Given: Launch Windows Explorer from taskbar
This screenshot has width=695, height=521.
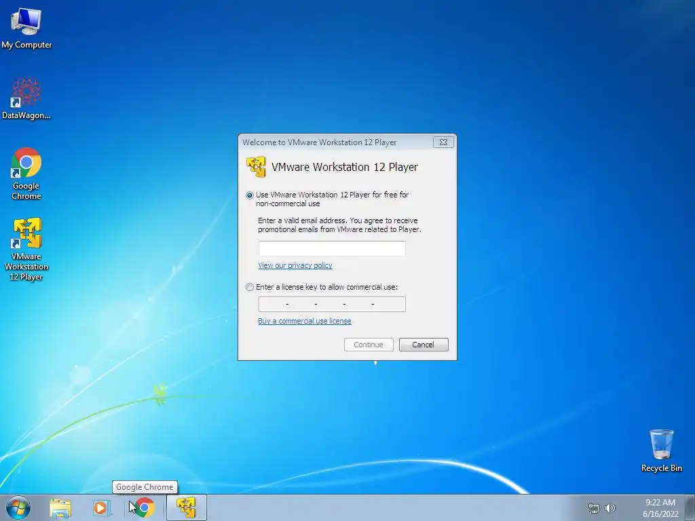Looking at the screenshot, I should tap(60, 507).
